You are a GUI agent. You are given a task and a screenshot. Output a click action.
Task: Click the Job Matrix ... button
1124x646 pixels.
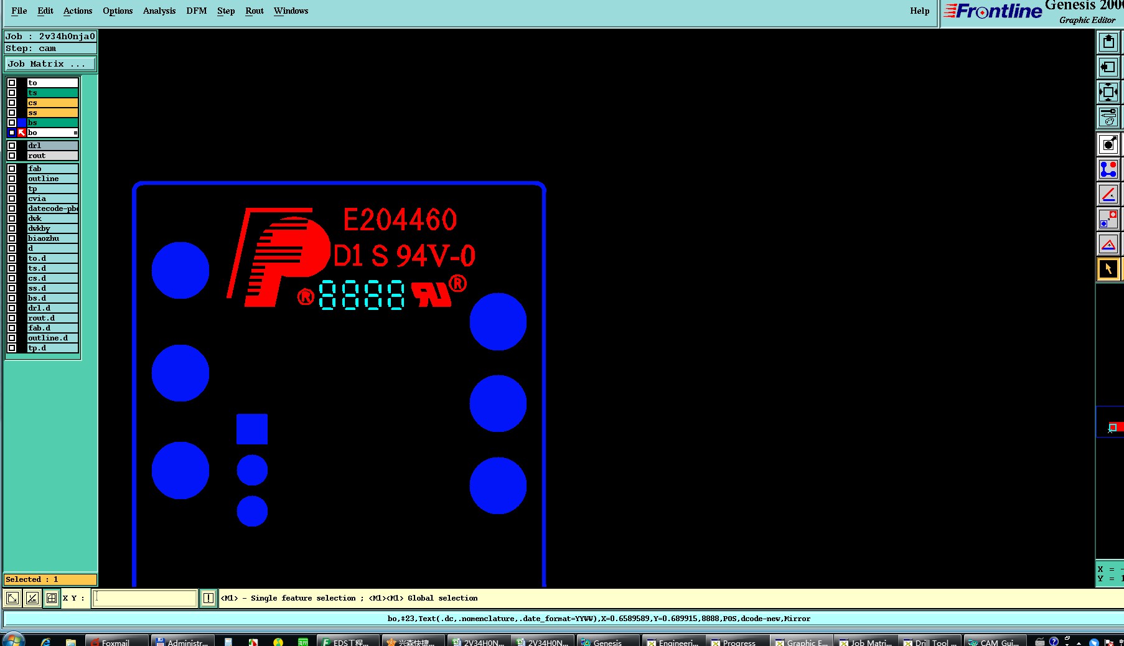tap(50, 63)
